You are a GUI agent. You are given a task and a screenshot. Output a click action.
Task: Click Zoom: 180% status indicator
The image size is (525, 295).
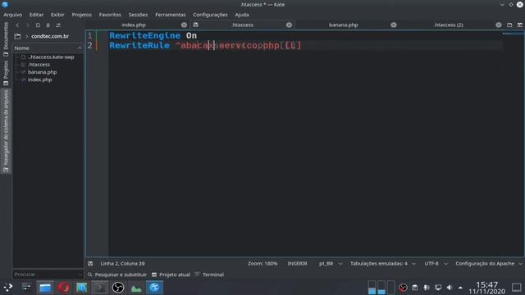(262, 264)
